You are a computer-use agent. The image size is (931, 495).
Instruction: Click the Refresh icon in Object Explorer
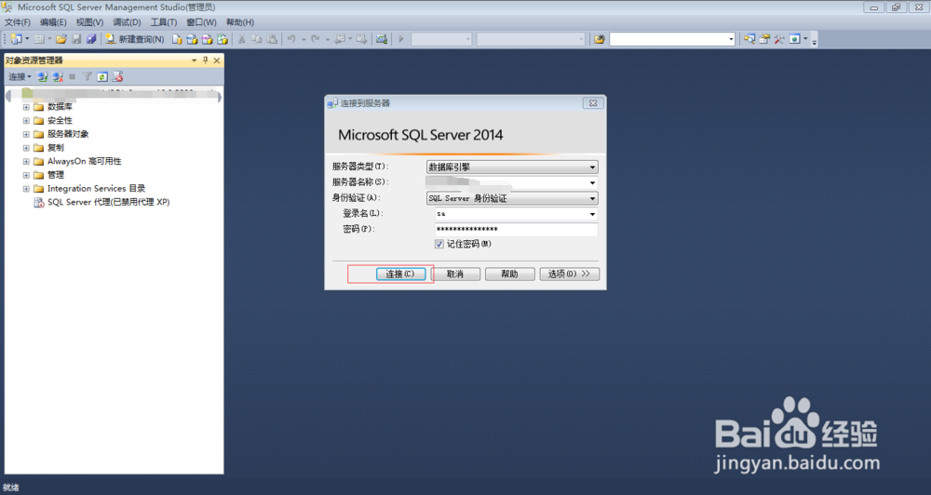pos(102,76)
